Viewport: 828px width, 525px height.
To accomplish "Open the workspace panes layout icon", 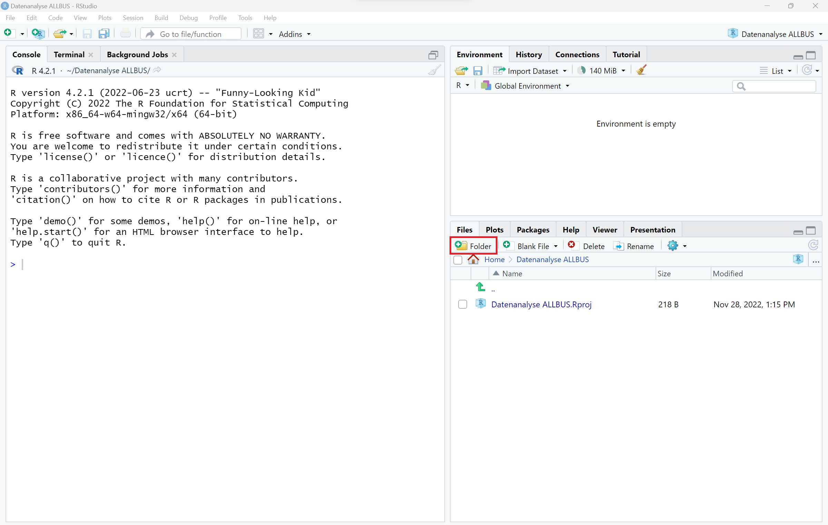I will [258, 33].
